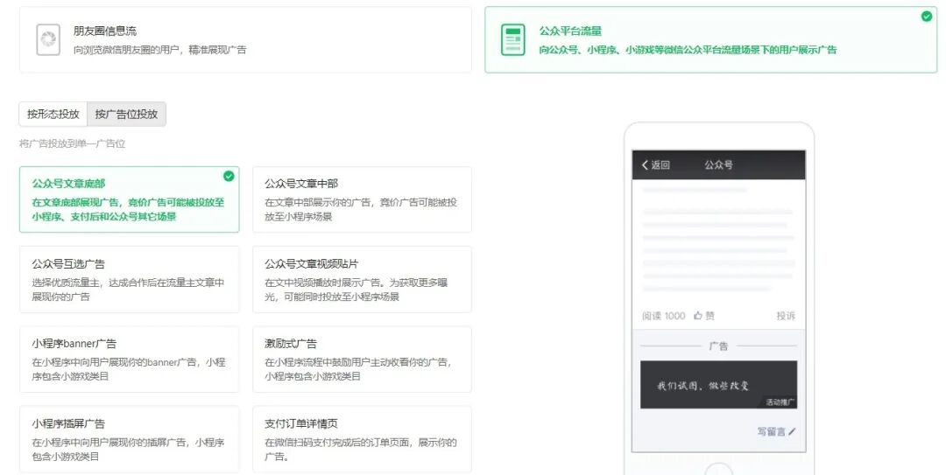Click 返回 back arrow in phone preview
The image size is (946, 475).
click(x=656, y=164)
